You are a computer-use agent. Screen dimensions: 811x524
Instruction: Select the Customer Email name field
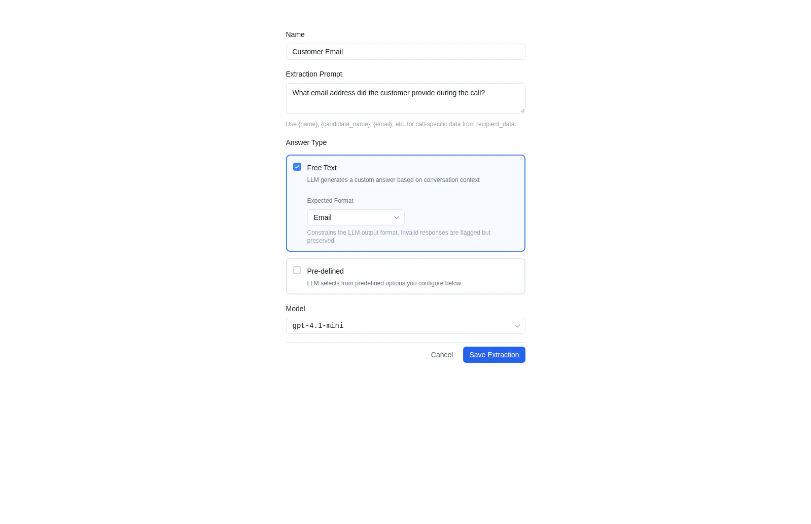[405, 52]
